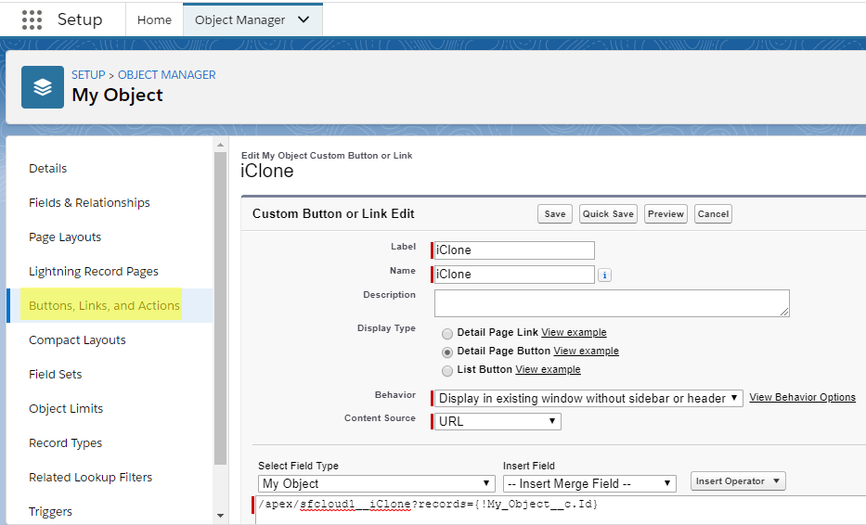The height and width of the screenshot is (525, 866).
Task: Click the Name input field
Action: (x=514, y=275)
